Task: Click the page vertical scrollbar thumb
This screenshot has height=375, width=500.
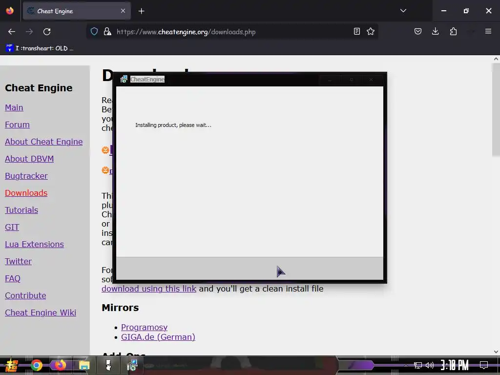Action: pos(496,110)
